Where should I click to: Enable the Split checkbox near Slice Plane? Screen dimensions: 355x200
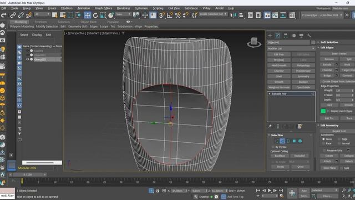[342, 168]
